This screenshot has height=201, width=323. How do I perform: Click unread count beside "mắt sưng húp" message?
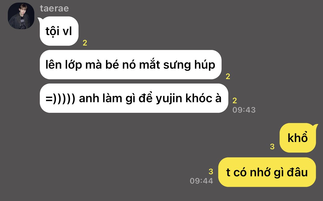click(228, 76)
